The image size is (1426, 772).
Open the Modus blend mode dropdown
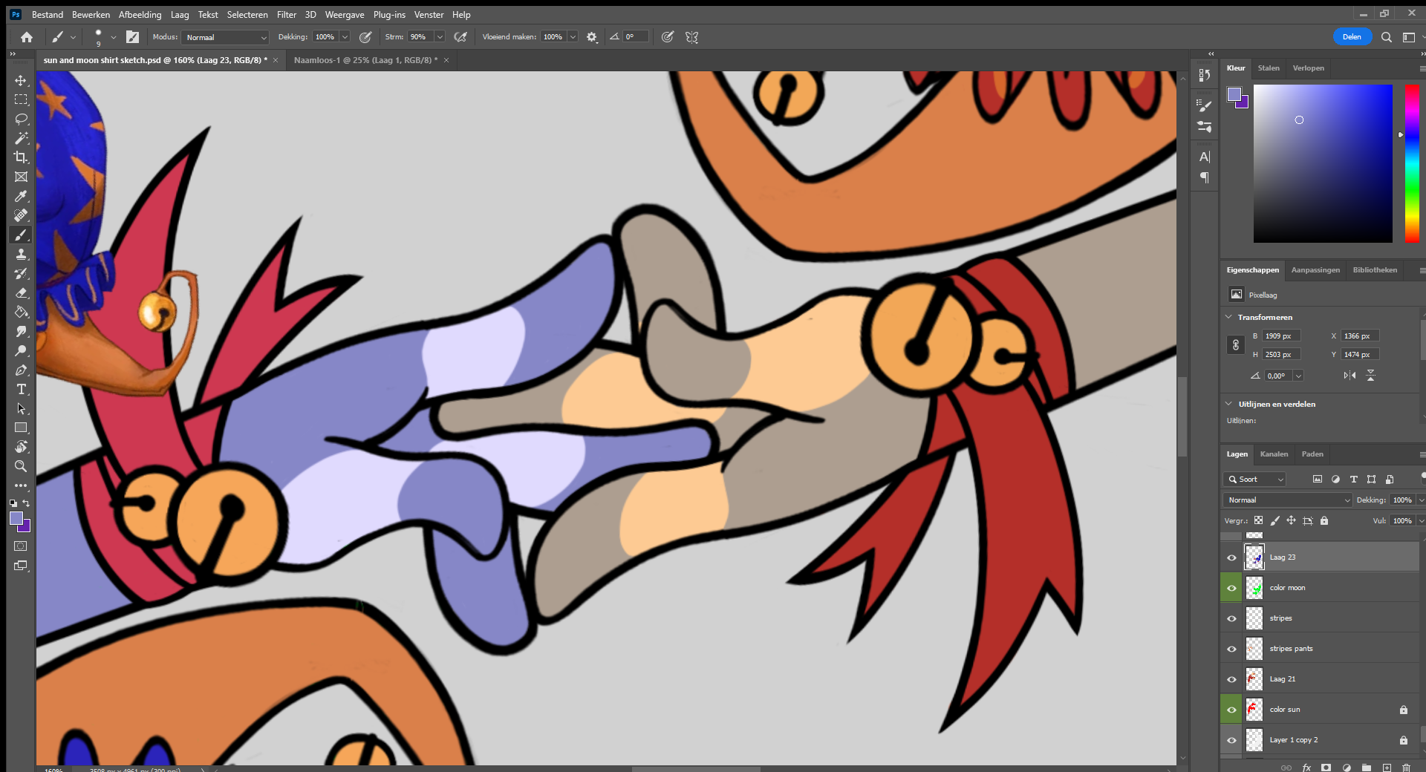click(225, 37)
